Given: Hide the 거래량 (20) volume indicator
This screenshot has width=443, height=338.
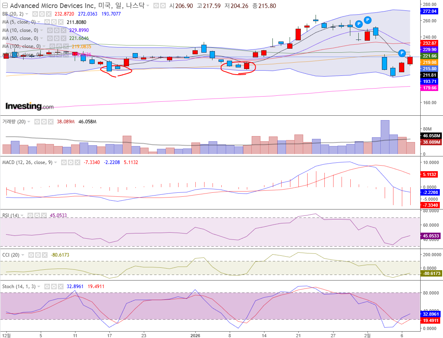Looking at the screenshot, I should [37, 122].
